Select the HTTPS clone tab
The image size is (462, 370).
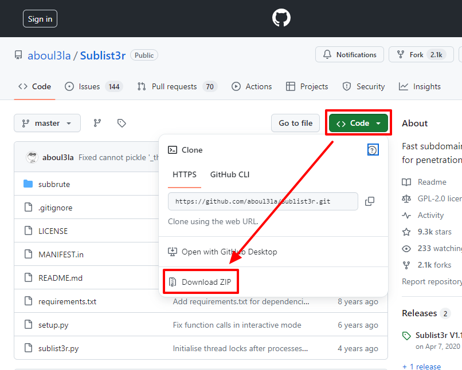pos(185,174)
